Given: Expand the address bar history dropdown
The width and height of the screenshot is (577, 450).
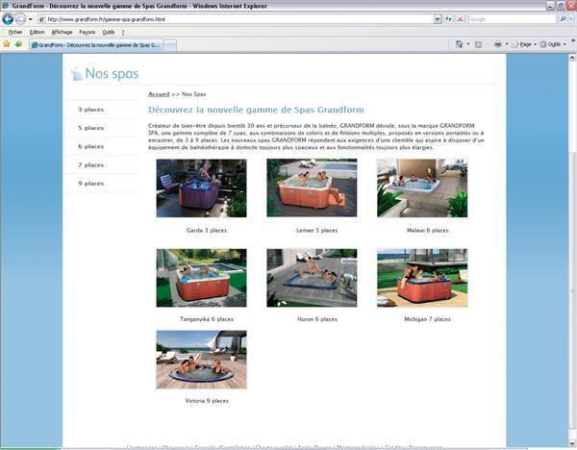Looking at the screenshot, I should click(x=438, y=19).
